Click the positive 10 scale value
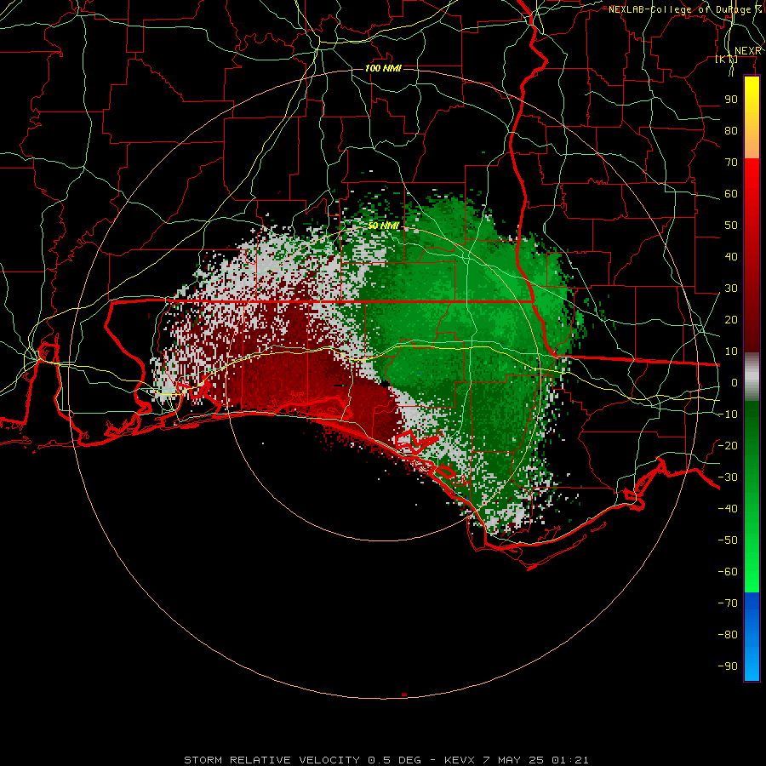766x766 pixels. point(731,352)
